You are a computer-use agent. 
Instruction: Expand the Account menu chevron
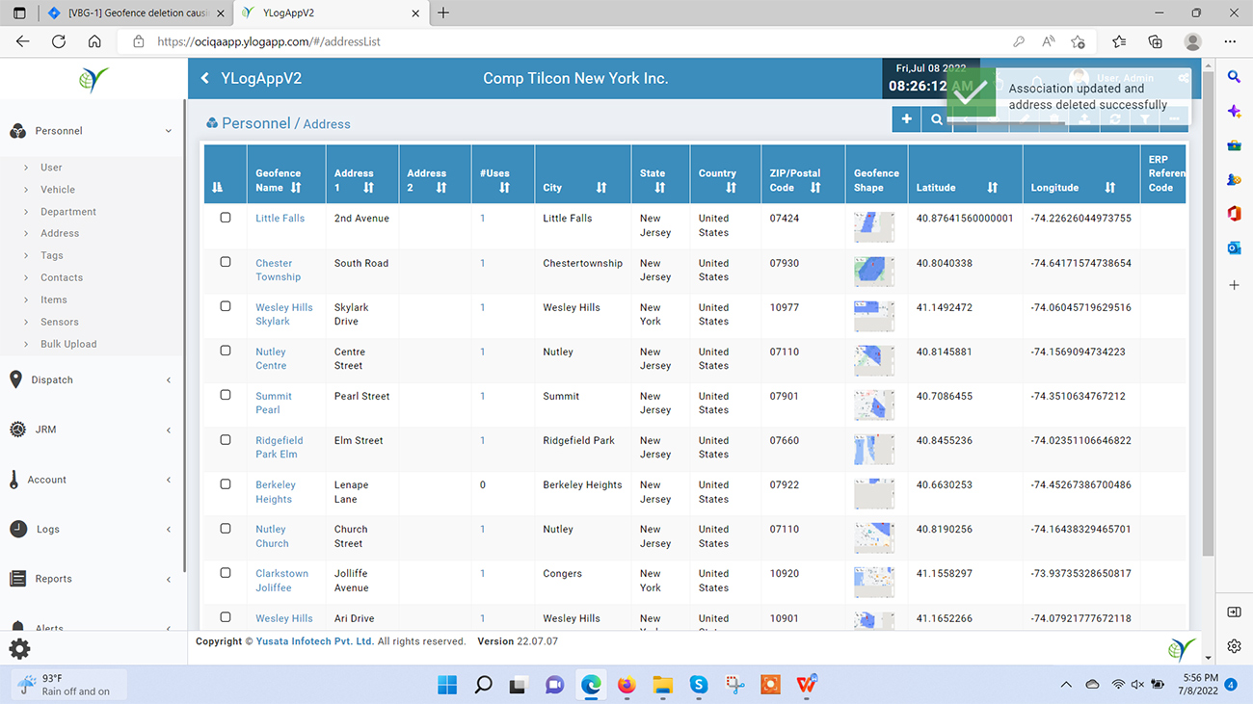[169, 480]
